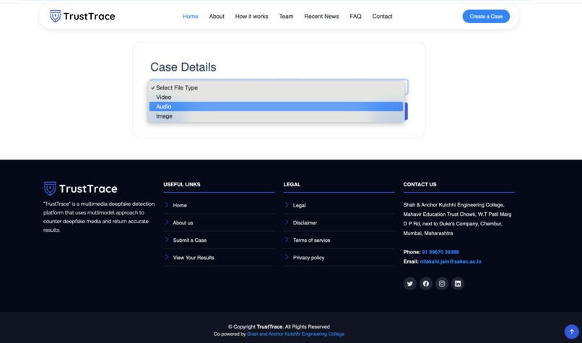Open Terms of service footer link
The width and height of the screenshot is (582, 343).
(311, 240)
